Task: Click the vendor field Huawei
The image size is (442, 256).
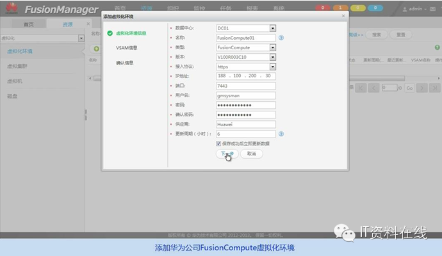Action: 246,124
